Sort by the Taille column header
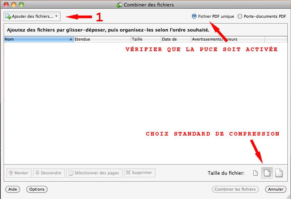 click(146, 39)
